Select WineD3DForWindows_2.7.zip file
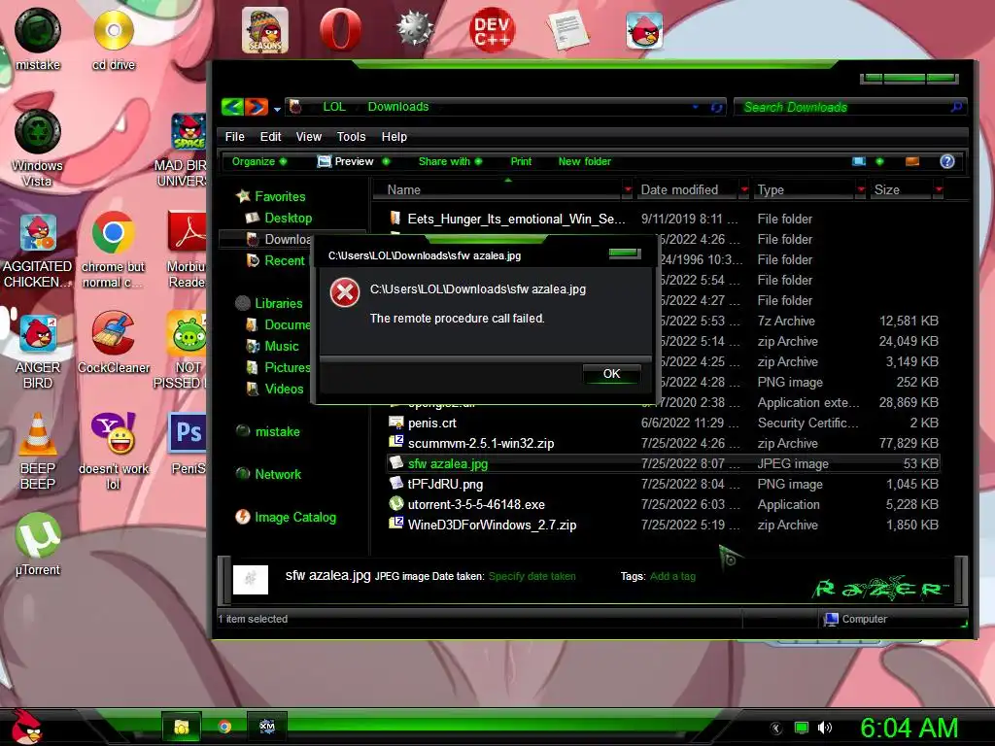 tap(492, 525)
